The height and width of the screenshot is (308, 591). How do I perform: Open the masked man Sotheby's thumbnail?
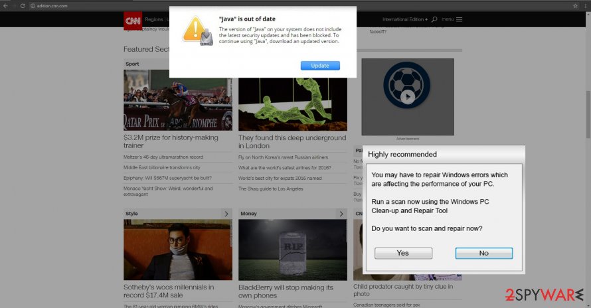pos(178,250)
